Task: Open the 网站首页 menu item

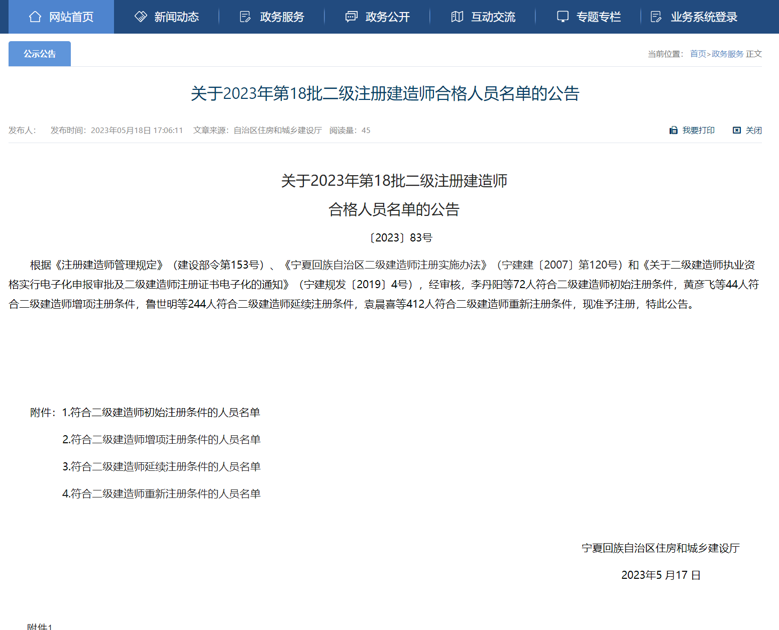Action: coord(71,17)
